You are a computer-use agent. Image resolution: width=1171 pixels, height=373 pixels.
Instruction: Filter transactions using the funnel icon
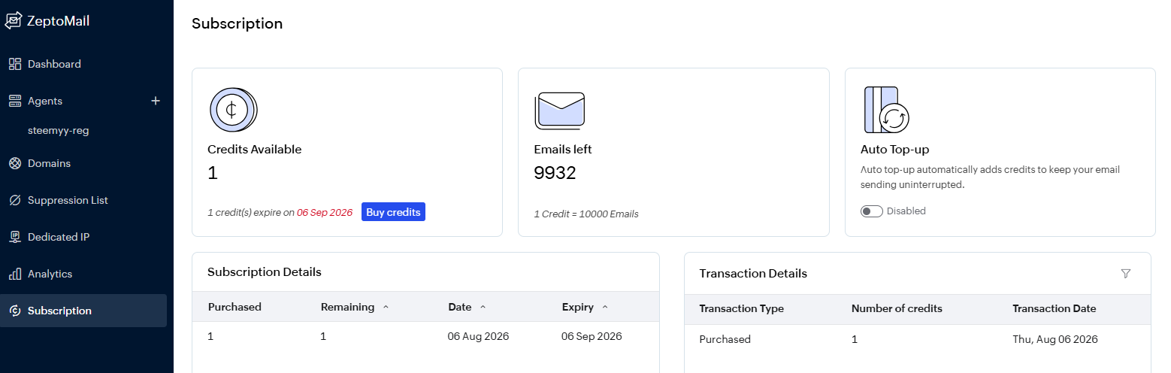pyautogui.click(x=1125, y=274)
